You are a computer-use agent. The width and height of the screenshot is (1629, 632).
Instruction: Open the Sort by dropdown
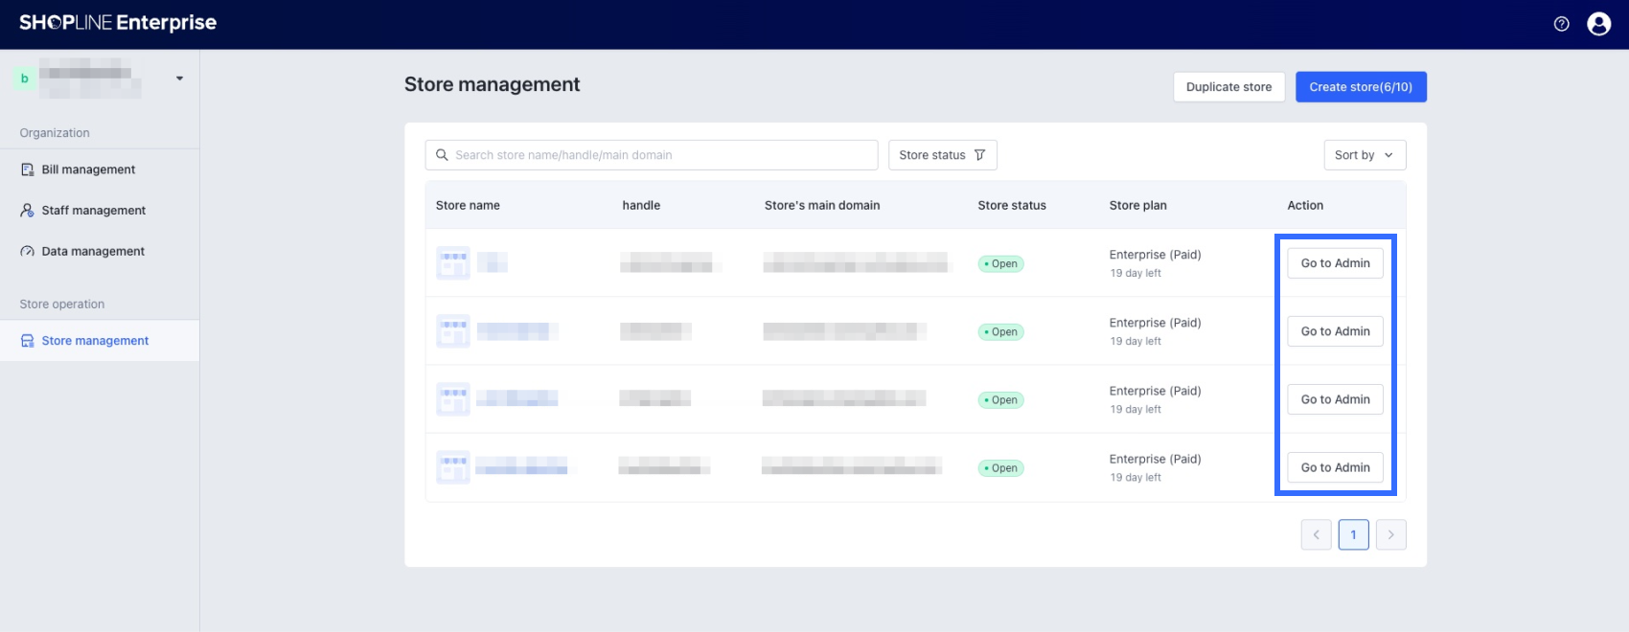point(1365,155)
